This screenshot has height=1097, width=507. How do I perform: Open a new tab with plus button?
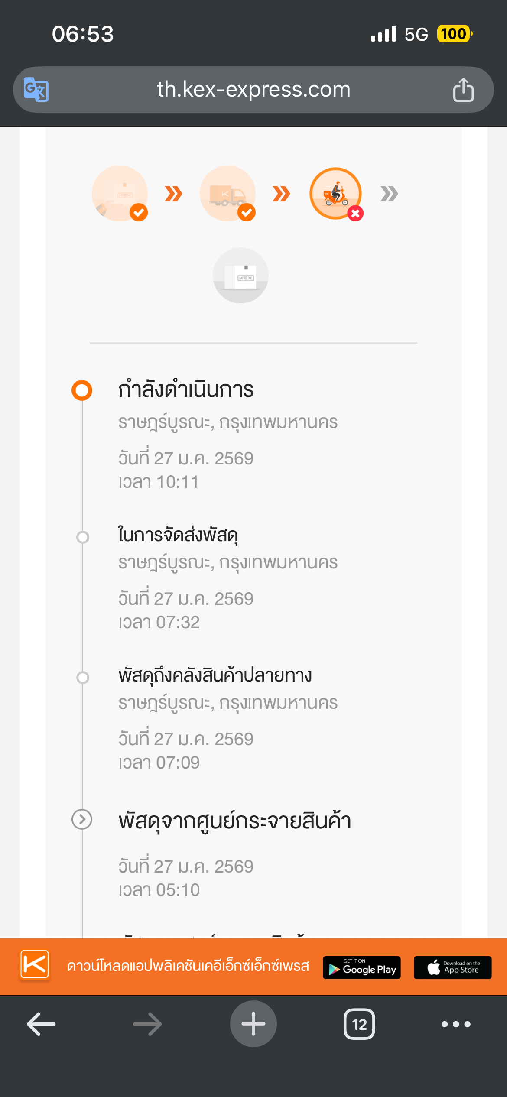coord(253,1024)
